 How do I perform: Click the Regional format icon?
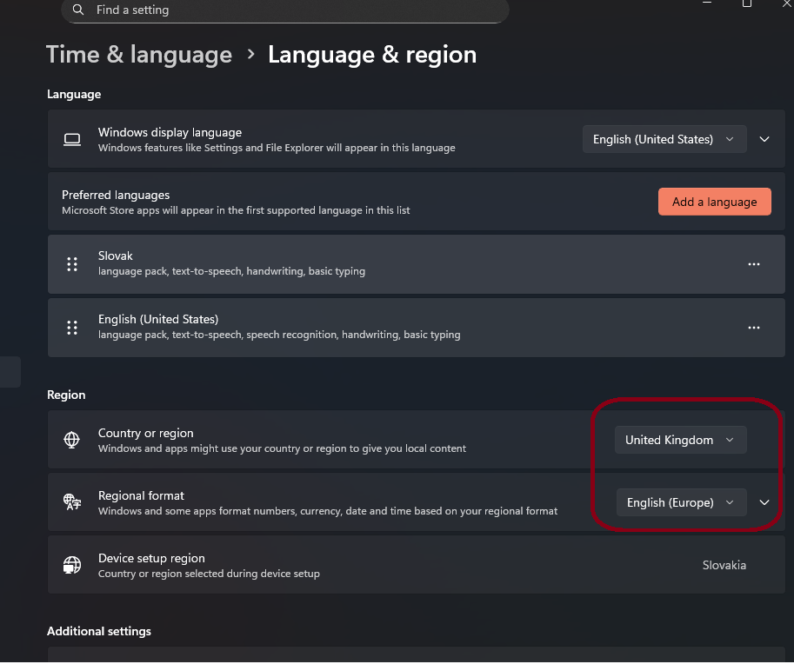[x=72, y=502]
